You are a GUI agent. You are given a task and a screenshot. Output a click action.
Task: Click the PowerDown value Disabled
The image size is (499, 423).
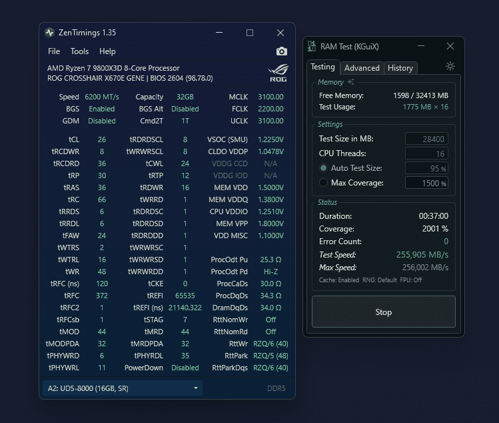coord(185,368)
